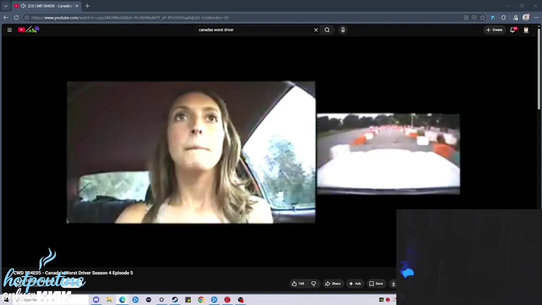Focus the 'canadas worst driver' search field
542x305 pixels.
[x=254, y=30]
